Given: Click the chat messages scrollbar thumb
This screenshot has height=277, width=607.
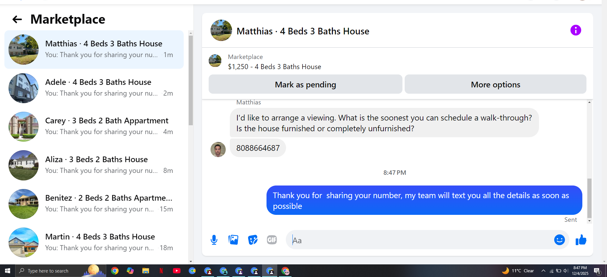Looking at the screenshot, I should pos(589,198).
